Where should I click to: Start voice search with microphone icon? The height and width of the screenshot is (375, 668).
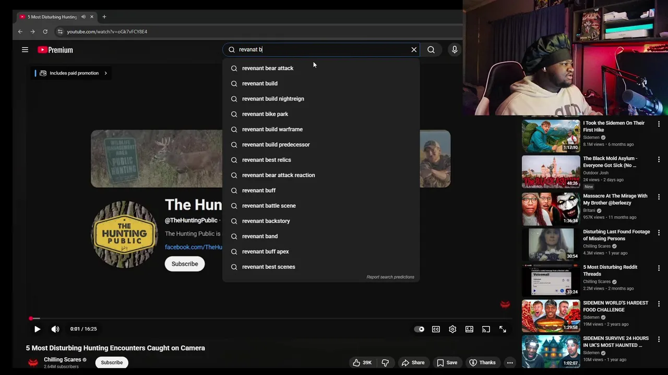click(x=455, y=49)
